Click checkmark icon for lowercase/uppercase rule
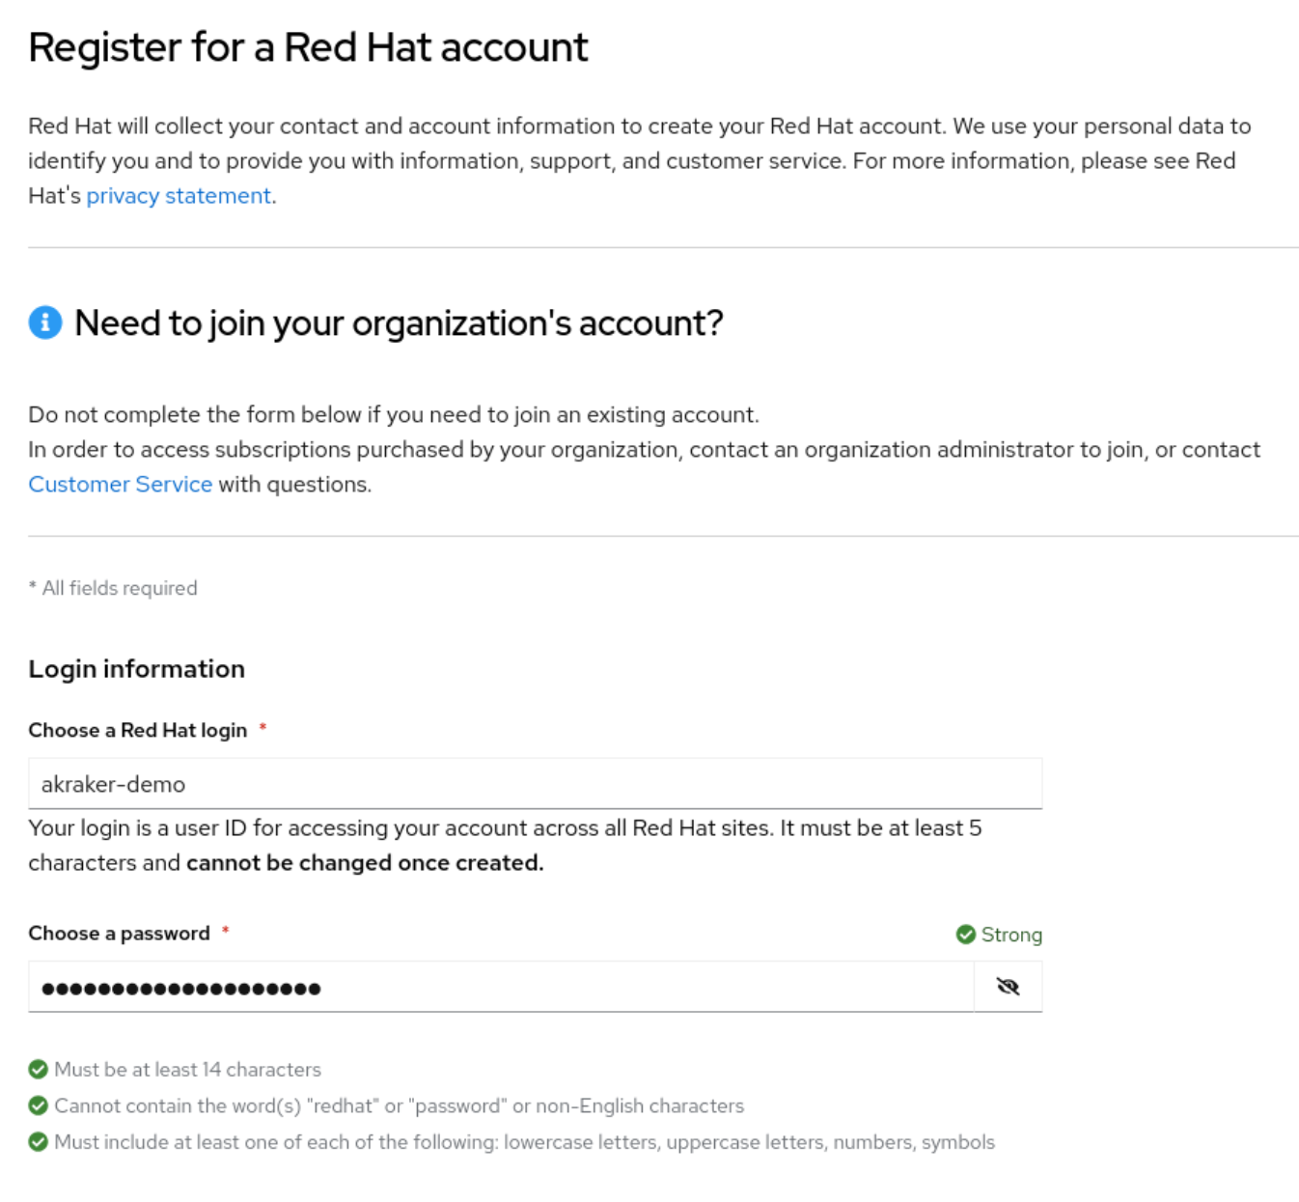1299x1202 pixels. pyautogui.click(x=39, y=1142)
